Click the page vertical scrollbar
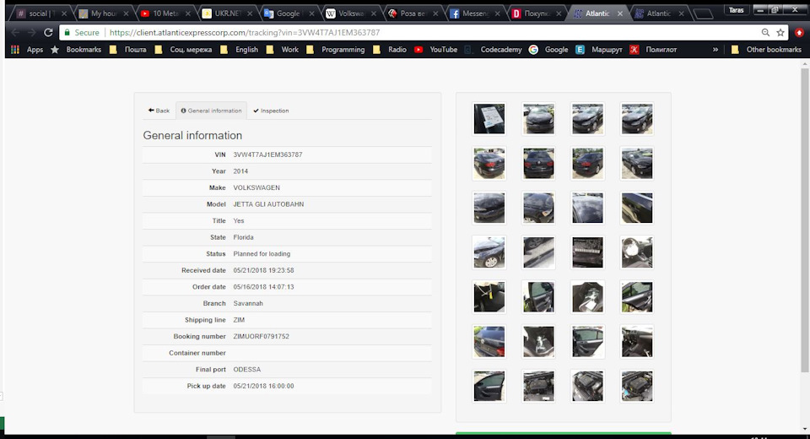 point(804,219)
